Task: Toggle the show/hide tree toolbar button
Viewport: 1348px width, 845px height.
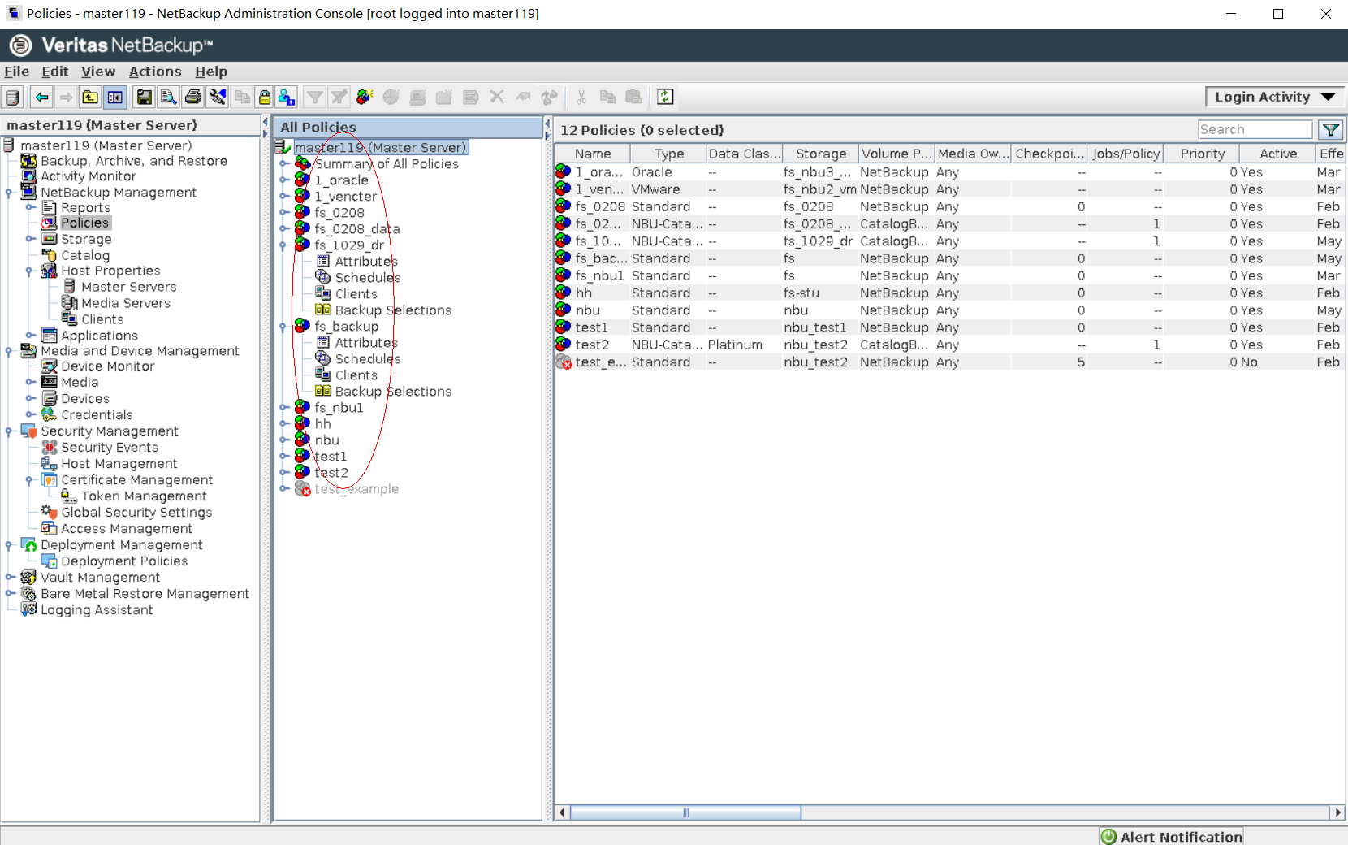Action: [115, 97]
